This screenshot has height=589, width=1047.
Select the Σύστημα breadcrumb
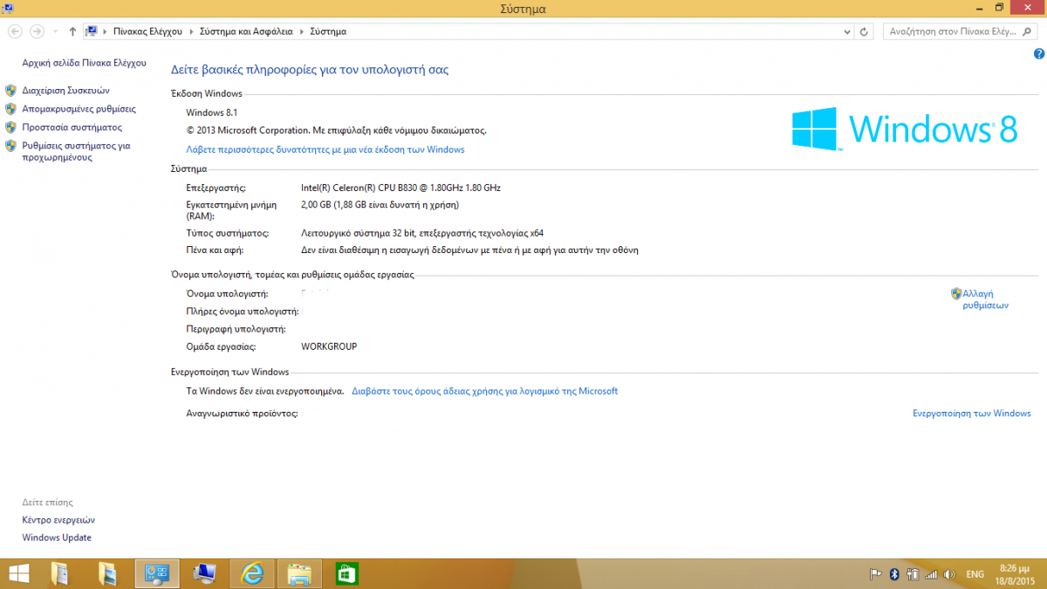coord(328,31)
